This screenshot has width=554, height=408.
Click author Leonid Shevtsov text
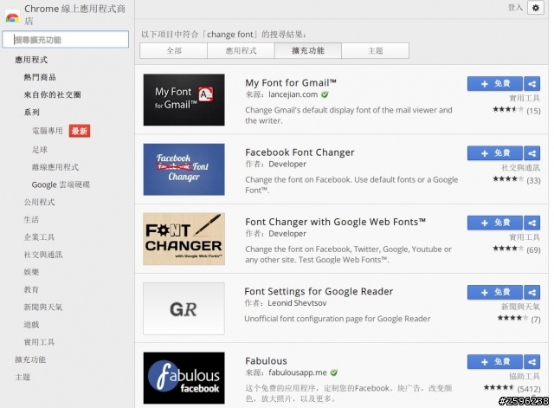(x=297, y=303)
